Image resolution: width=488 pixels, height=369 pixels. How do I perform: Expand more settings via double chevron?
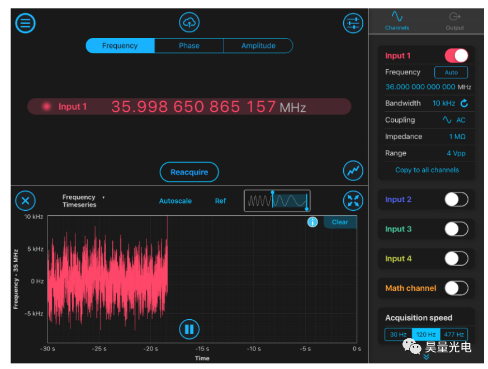pos(426,357)
